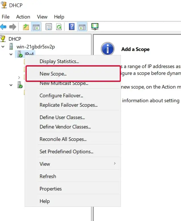Select Configure Failover... option

61,96
